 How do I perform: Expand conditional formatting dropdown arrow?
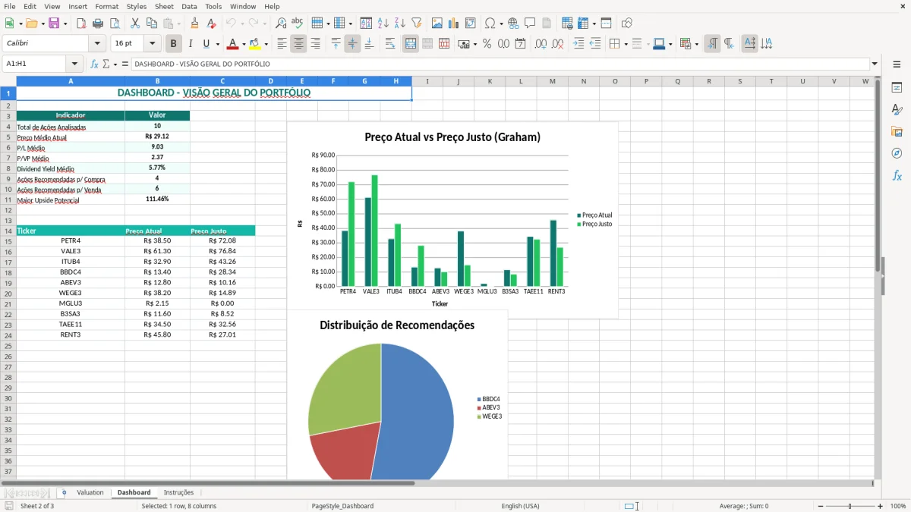click(696, 45)
